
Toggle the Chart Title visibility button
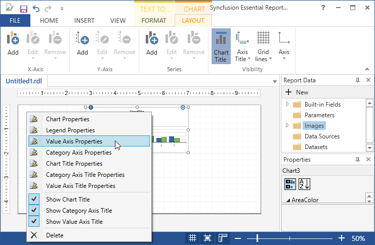[221, 46]
